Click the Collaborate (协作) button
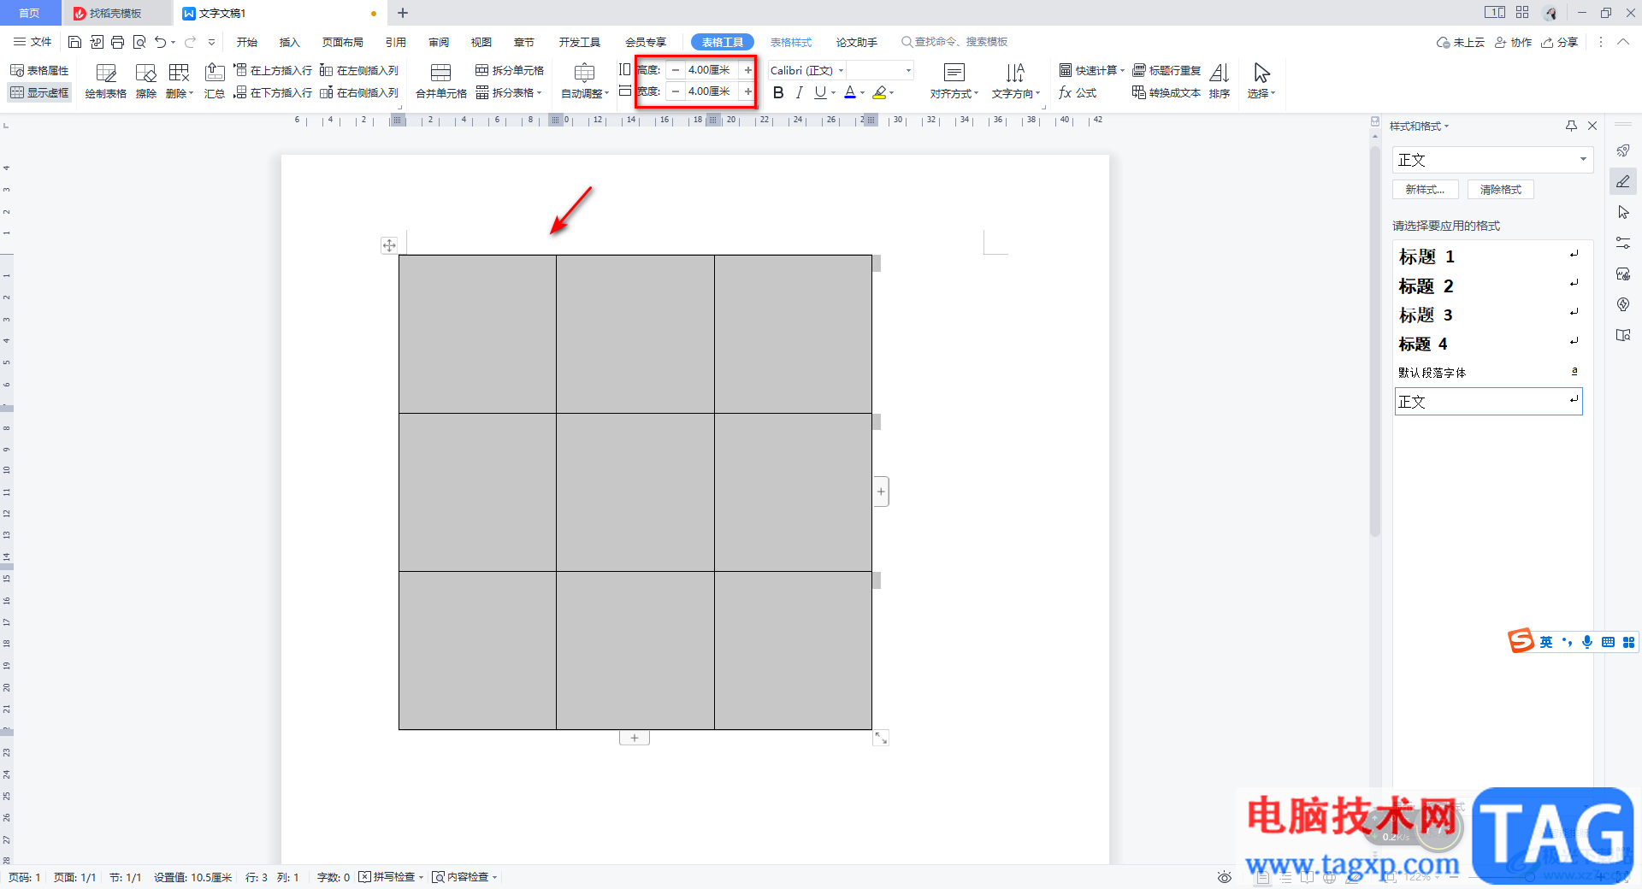 pyautogui.click(x=1514, y=42)
